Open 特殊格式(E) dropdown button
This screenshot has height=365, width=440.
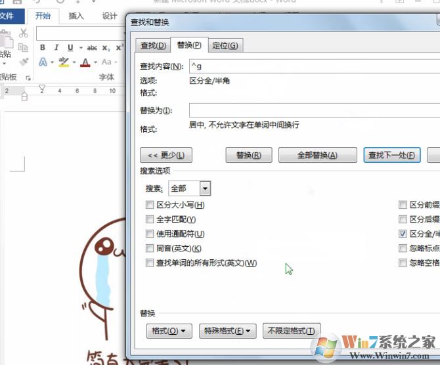[228, 331]
